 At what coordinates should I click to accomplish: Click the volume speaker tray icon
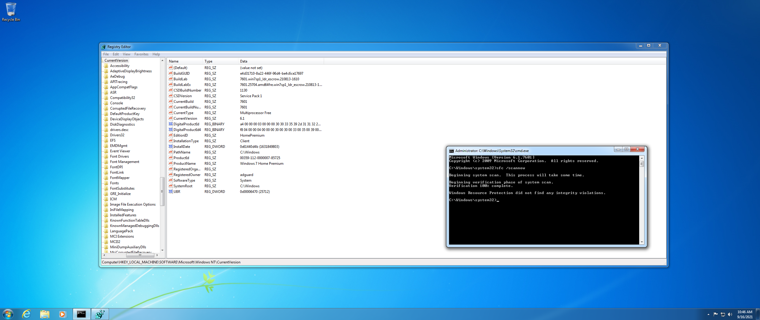pos(730,314)
